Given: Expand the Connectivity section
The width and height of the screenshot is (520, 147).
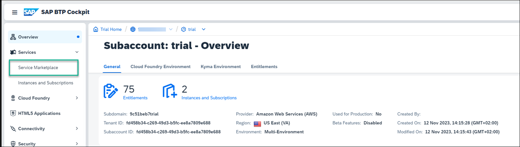Looking at the screenshot, I should click(x=77, y=128).
